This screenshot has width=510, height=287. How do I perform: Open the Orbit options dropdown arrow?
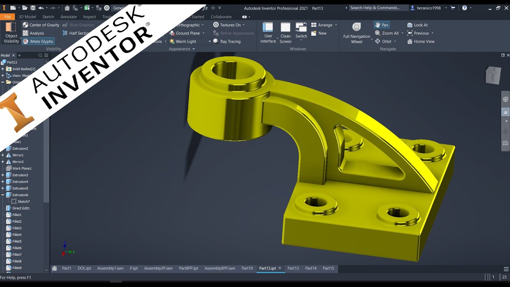point(395,41)
